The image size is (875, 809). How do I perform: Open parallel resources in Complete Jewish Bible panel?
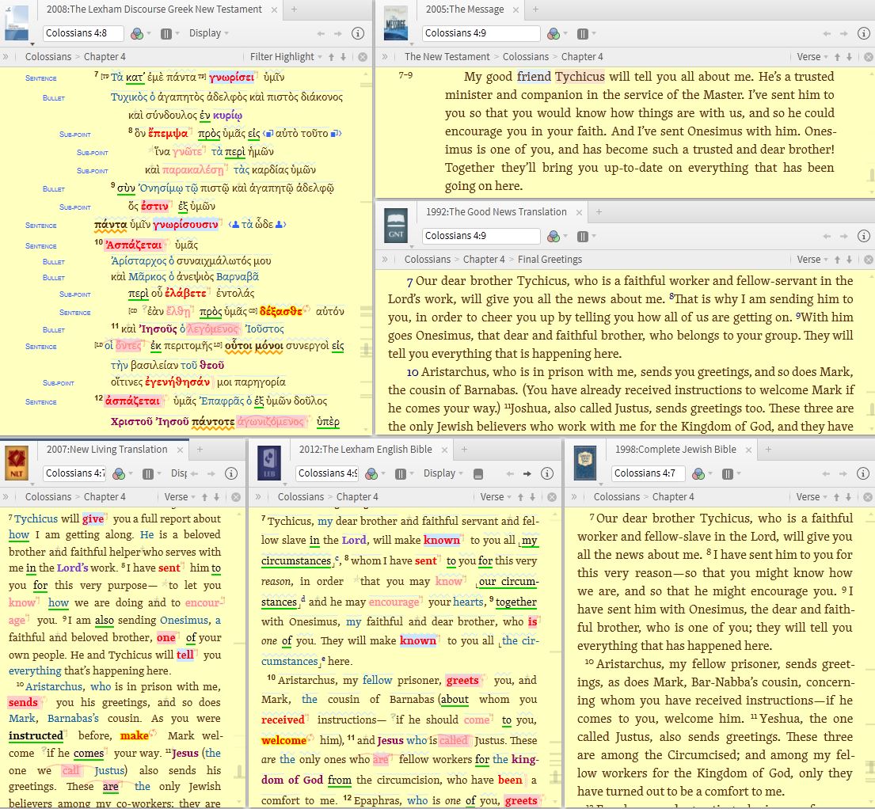pos(728,473)
